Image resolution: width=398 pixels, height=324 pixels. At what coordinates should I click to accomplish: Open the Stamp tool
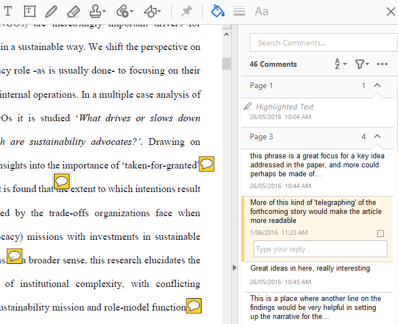pos(95,12)
